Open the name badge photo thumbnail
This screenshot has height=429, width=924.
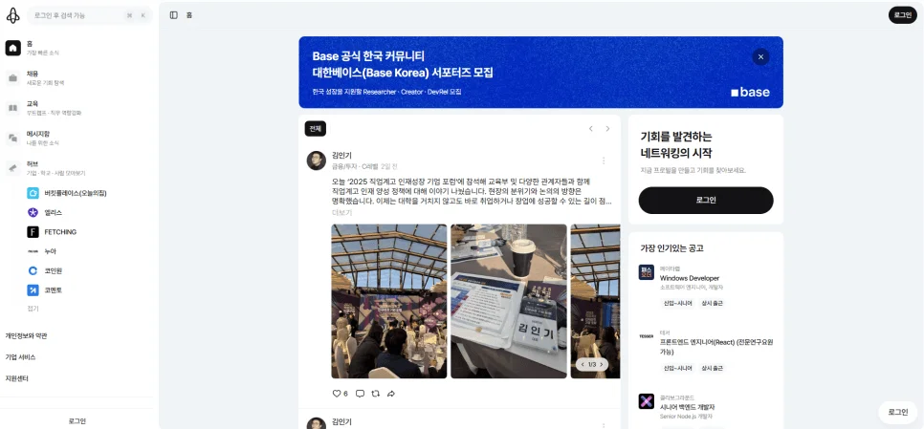click(x=509, y=301)
